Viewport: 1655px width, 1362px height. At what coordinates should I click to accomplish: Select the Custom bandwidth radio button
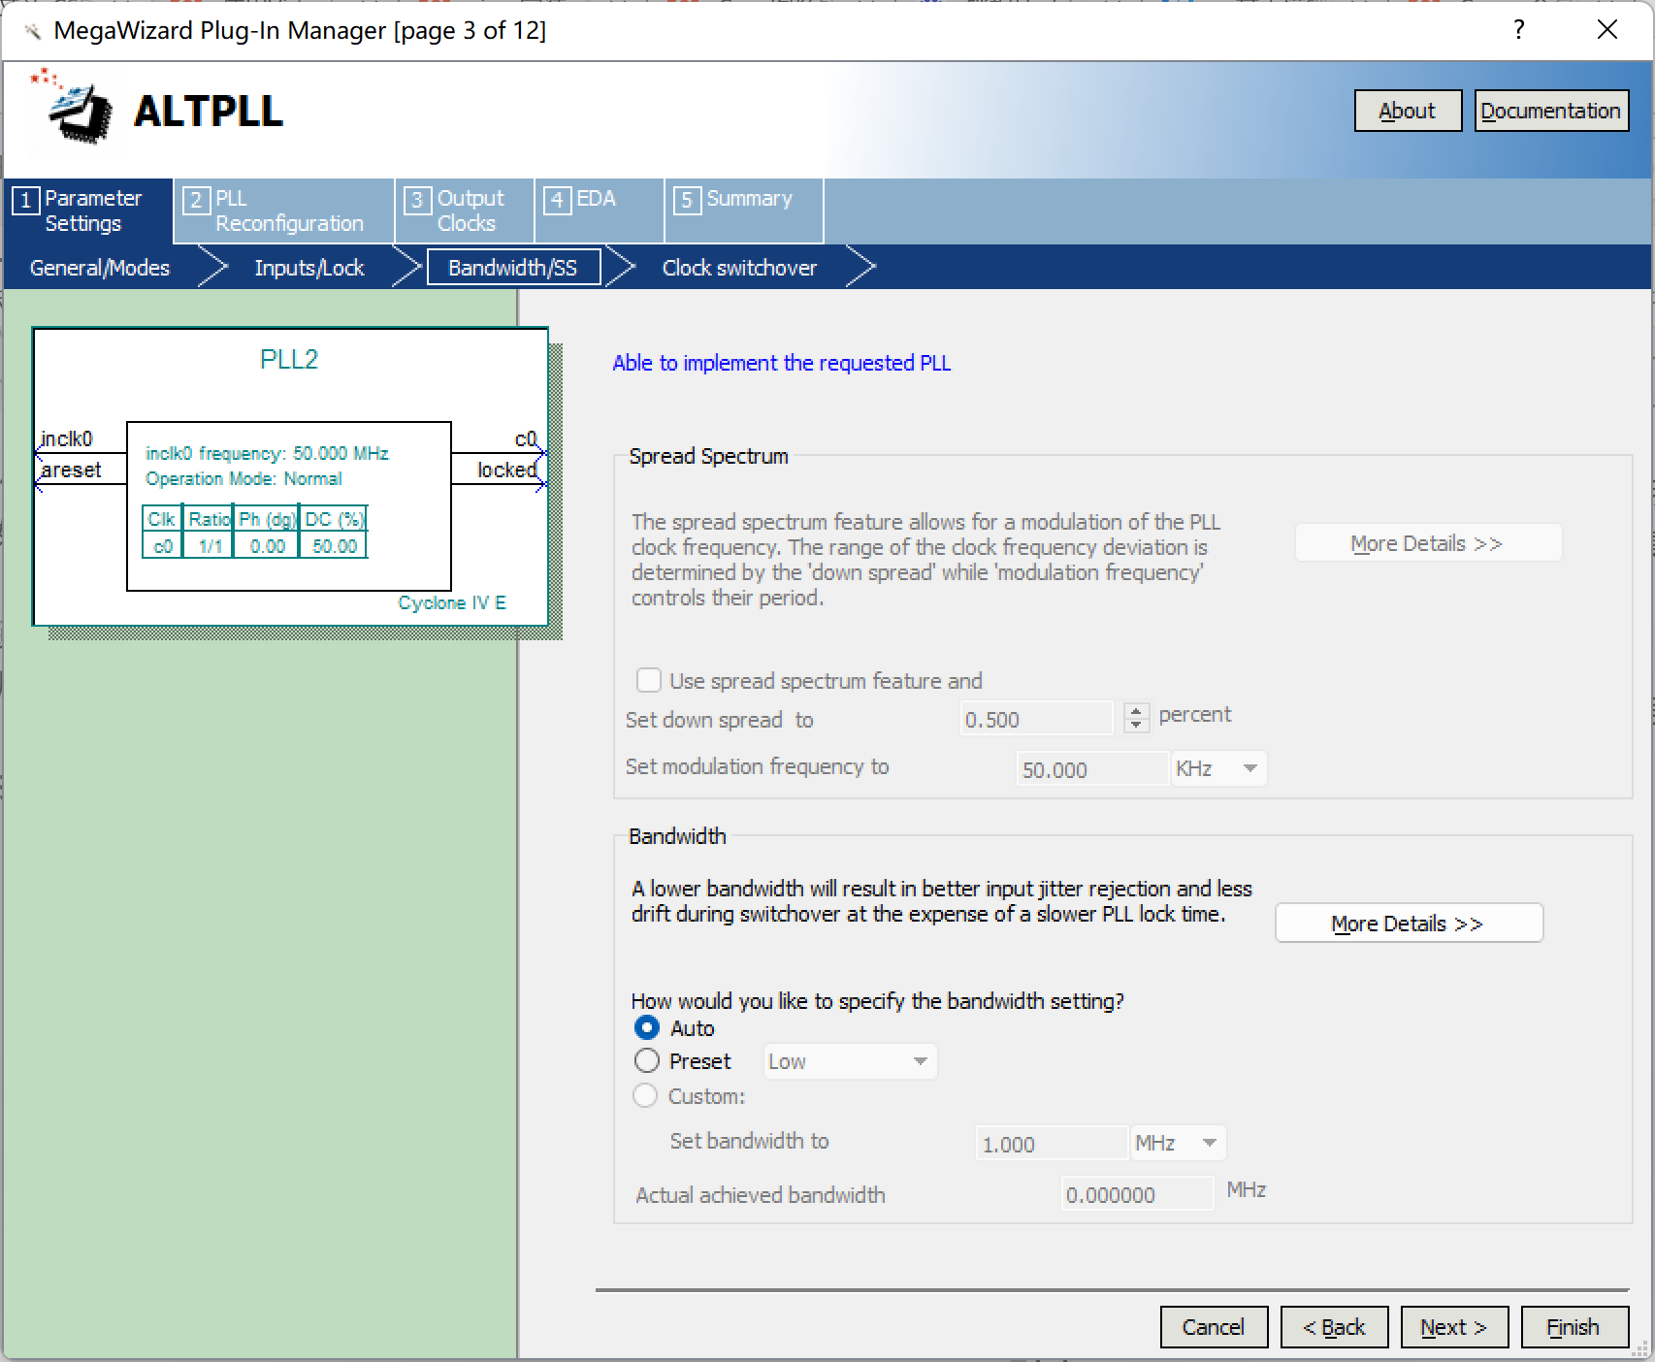coord(645,1096)
